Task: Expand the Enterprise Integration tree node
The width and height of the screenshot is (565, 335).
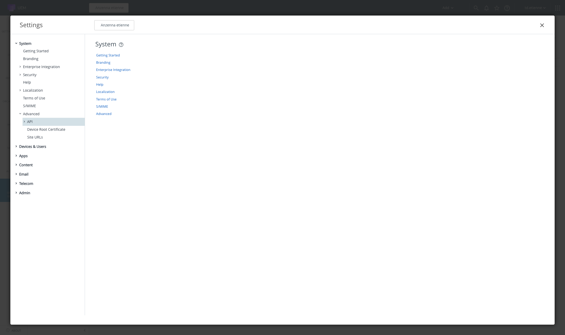Action: (x=20, y=67)
